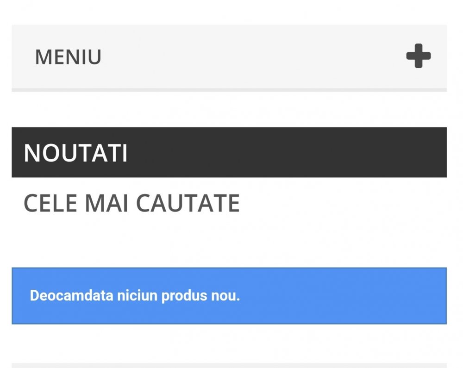
Task: Toggle the menu open via plus icon
Action: tap(418, 56)
